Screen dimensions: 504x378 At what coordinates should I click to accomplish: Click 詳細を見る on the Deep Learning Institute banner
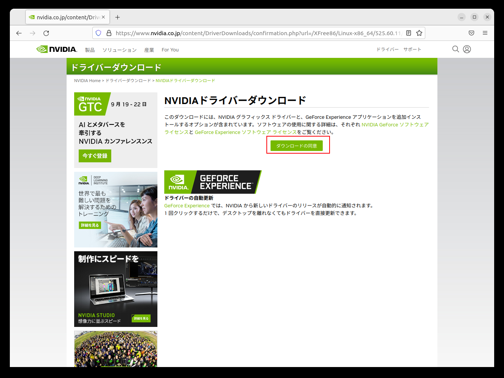(x=90, y=225)
